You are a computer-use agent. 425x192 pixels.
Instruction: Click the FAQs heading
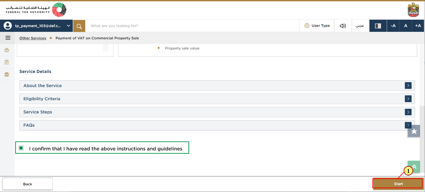(29, 125)
